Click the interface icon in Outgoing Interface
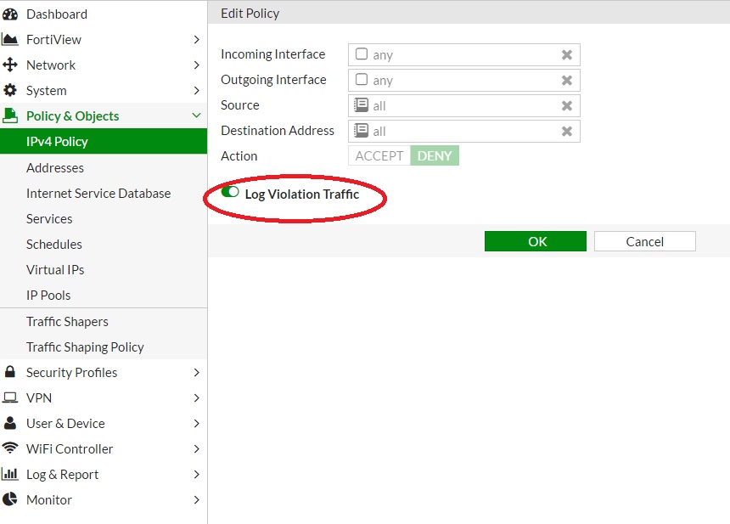The height and width of the screenshot is (524, 730). pyautogui.click(x=362, y=80)
